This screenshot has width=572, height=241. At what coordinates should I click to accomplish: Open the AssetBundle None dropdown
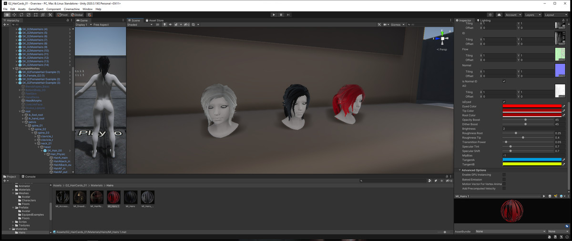[x=511, y=231]
